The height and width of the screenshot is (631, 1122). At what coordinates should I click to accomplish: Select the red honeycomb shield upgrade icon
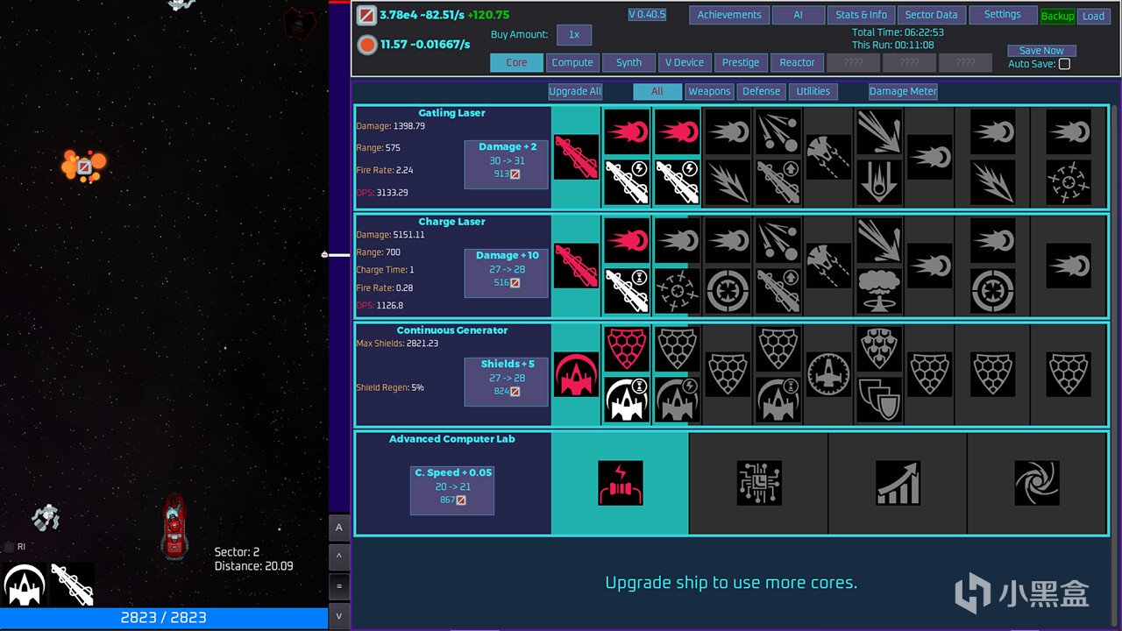tap(627, 350)
